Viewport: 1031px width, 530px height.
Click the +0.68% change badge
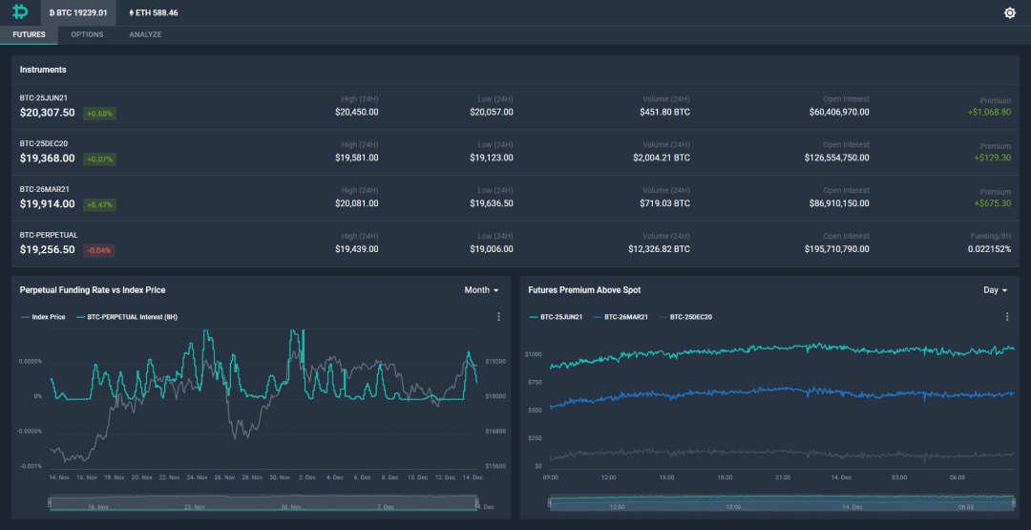tap(100, 113)
